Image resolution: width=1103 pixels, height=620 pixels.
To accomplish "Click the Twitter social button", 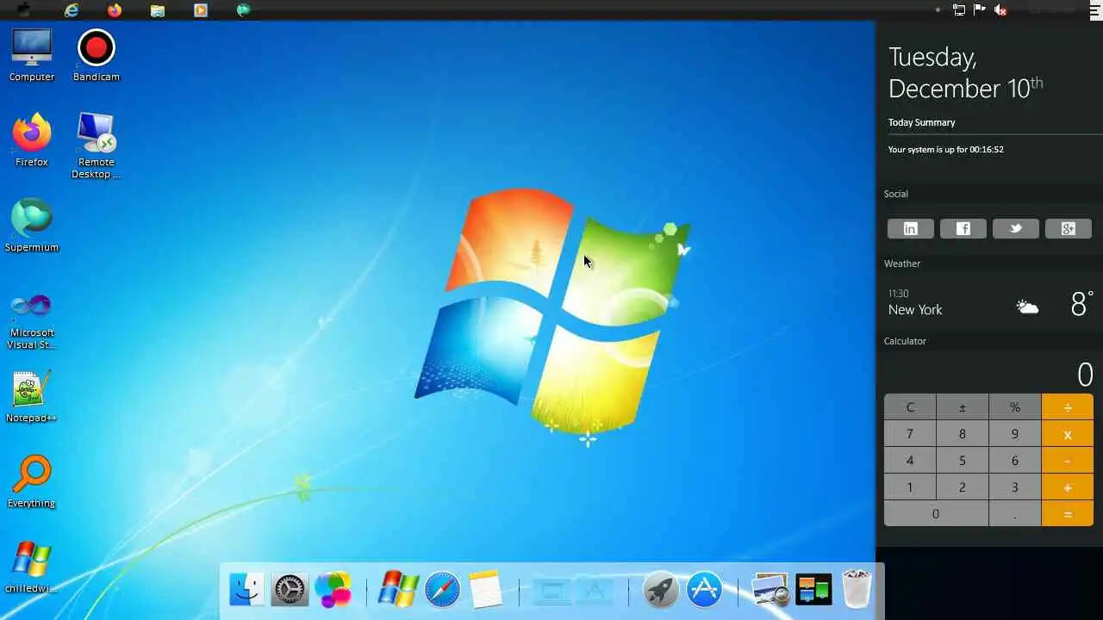I will tap(1015, 228).
